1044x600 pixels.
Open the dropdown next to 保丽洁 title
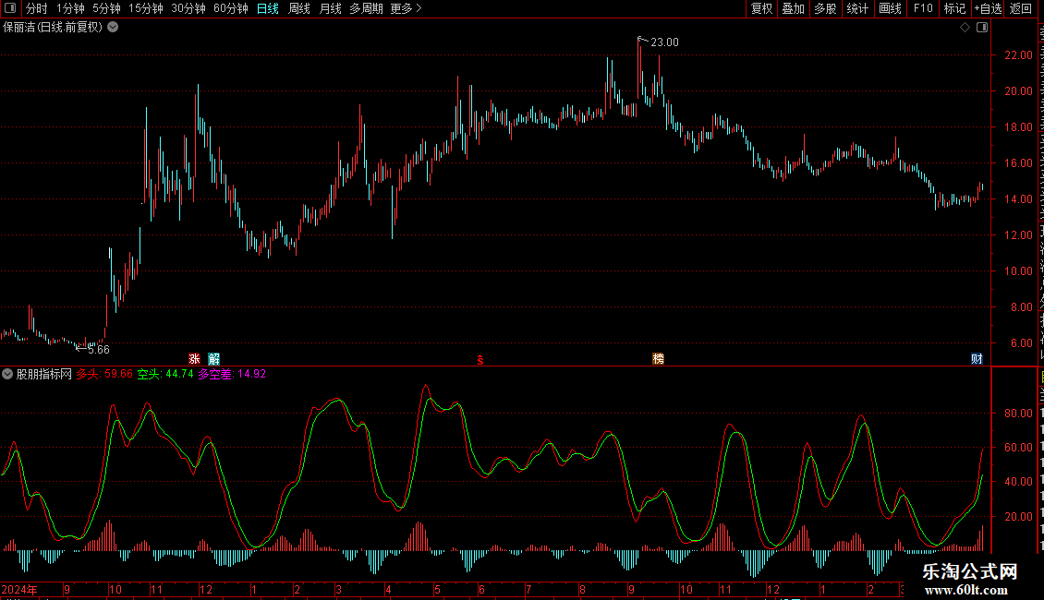click(x=114, y=28)
